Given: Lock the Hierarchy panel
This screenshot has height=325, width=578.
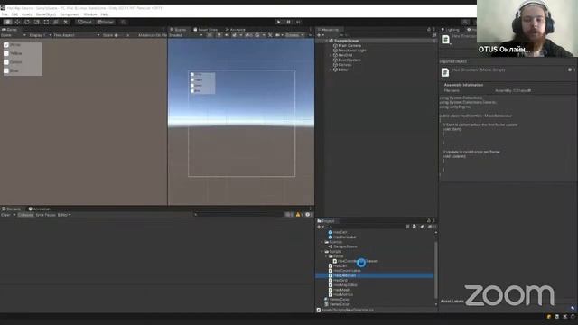Looking at the screenshot, I should [x=429, y=30].
